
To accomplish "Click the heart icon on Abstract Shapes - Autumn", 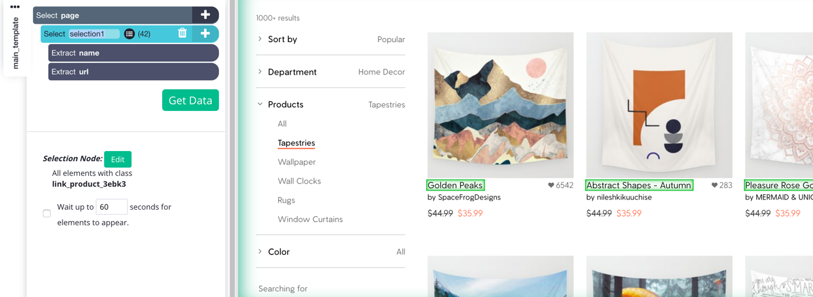I will [x=715, y=185].
